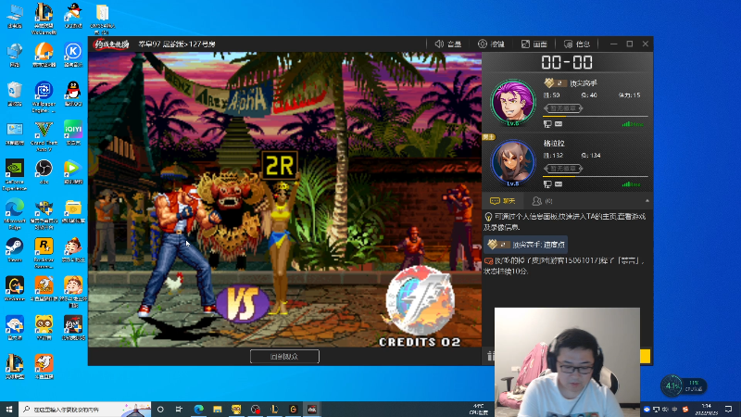Click the yellow button at chat bottom right

[x=646, y=356]
